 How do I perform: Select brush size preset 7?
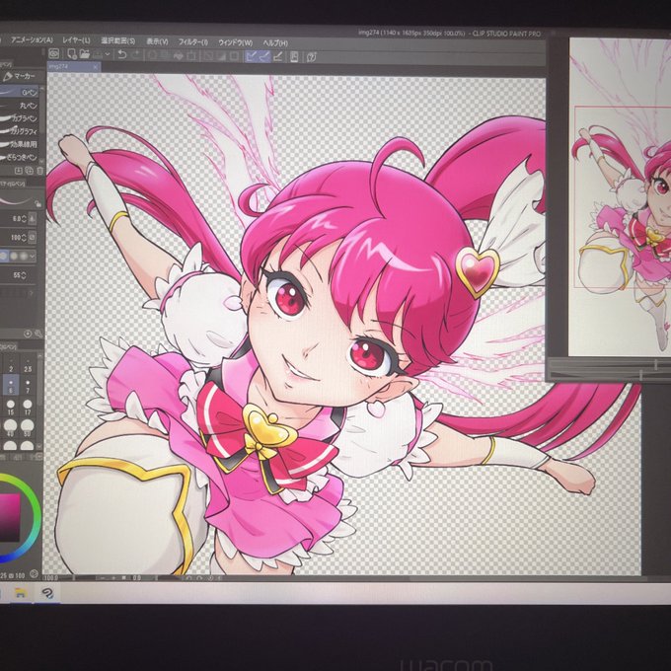point(28,385)
